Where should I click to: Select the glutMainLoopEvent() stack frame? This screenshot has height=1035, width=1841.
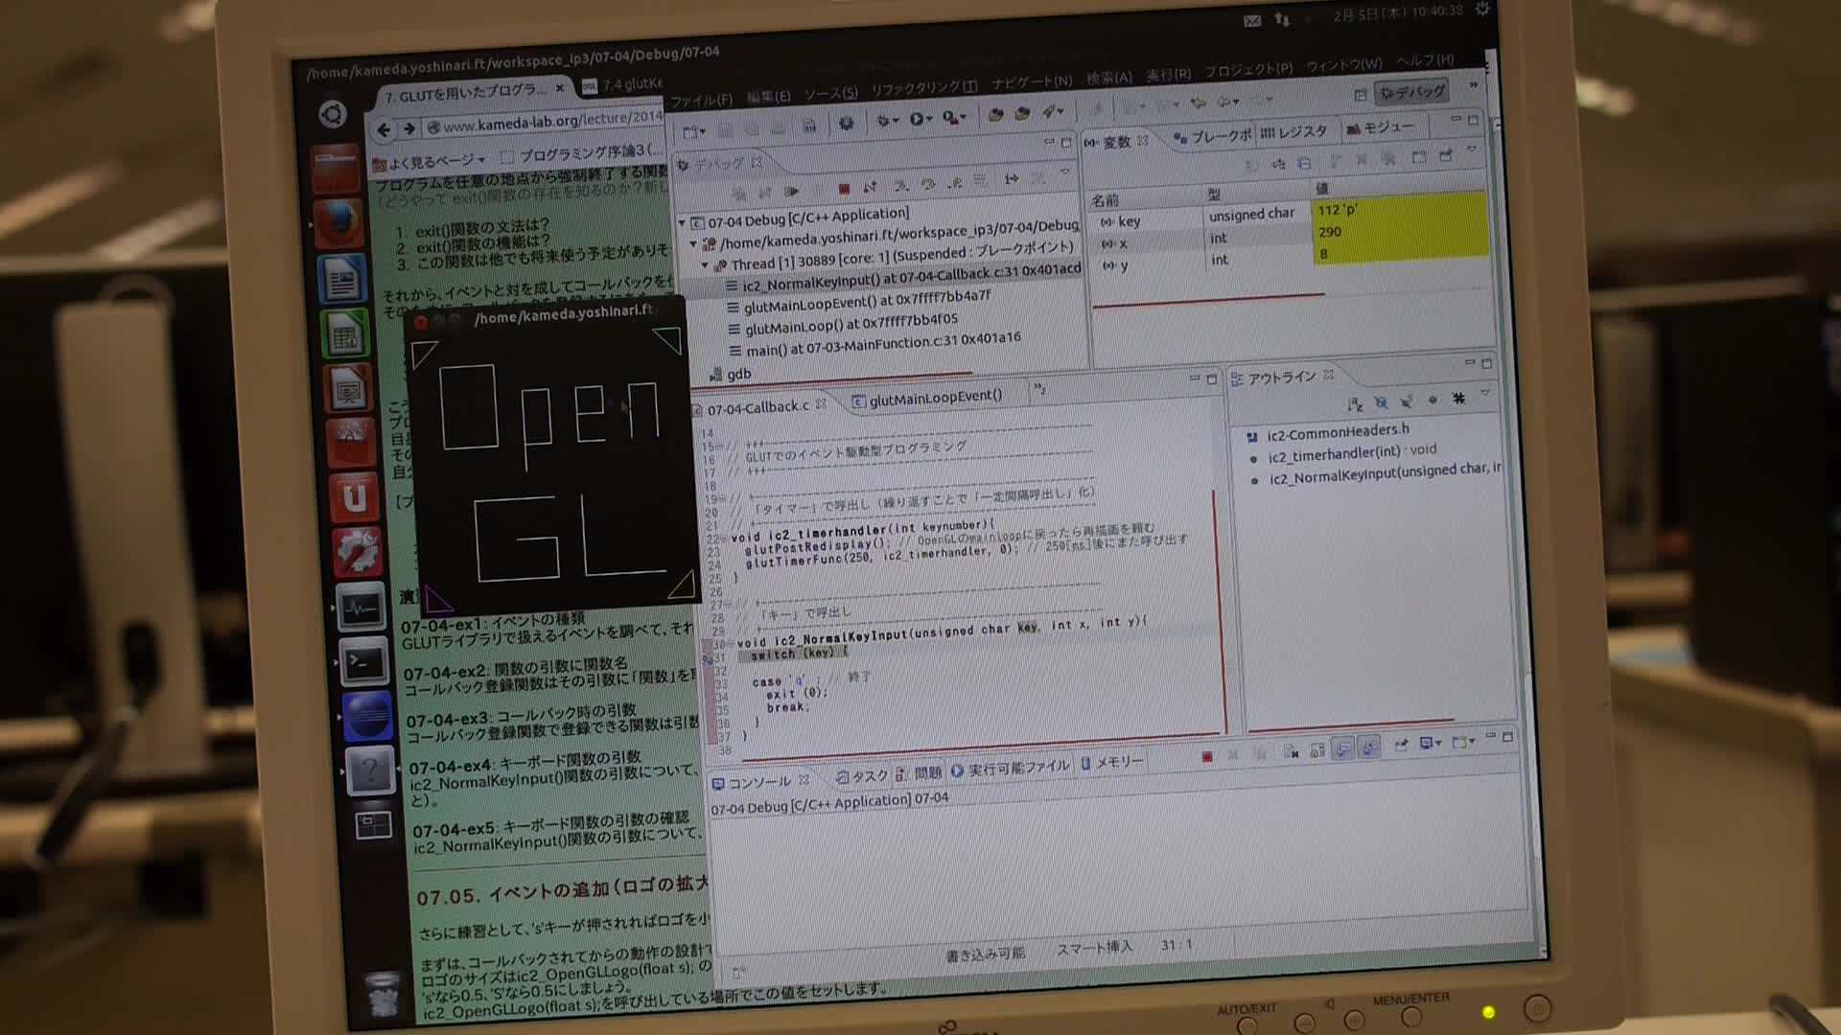(x=858, y=301)
